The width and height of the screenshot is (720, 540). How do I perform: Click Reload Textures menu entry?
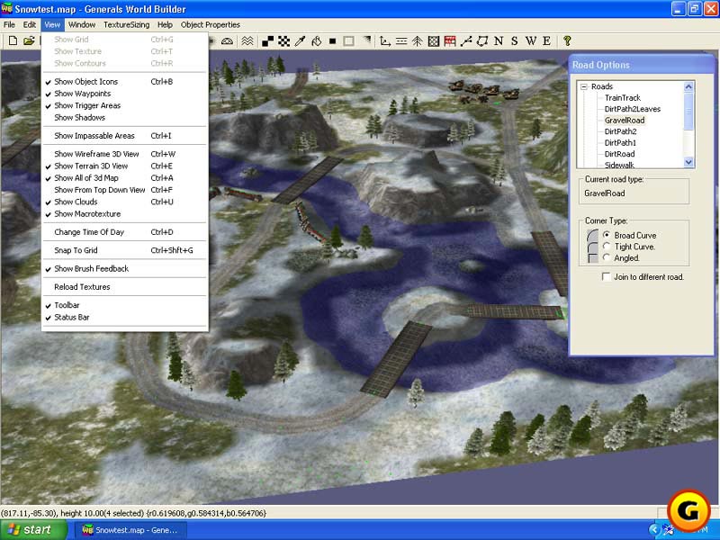pos(124,287)
